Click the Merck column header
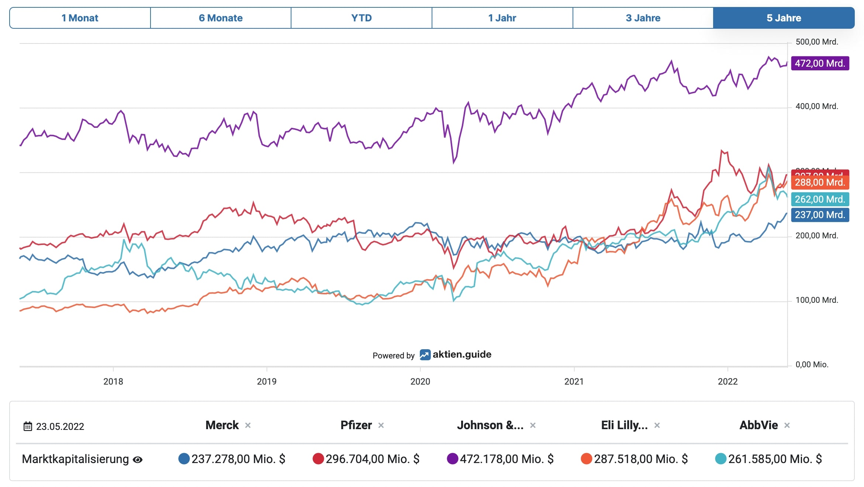 [222, 425]
